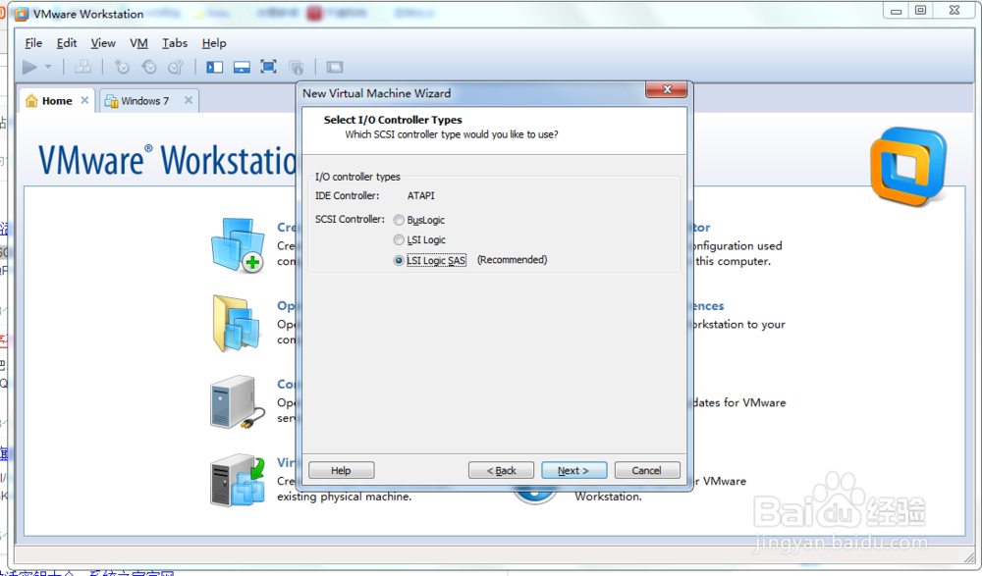Open Create a New Virtual Machine
This screenshot has height=576, width=982.
(x=237, y=243)
